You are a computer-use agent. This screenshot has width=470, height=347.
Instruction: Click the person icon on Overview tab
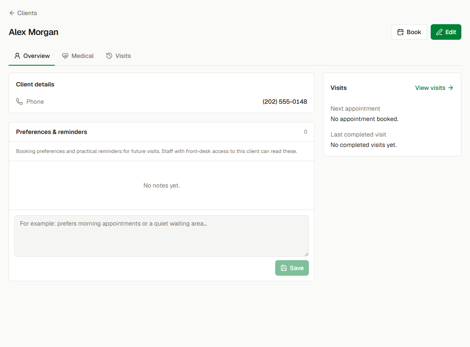(x=17, y=56)
